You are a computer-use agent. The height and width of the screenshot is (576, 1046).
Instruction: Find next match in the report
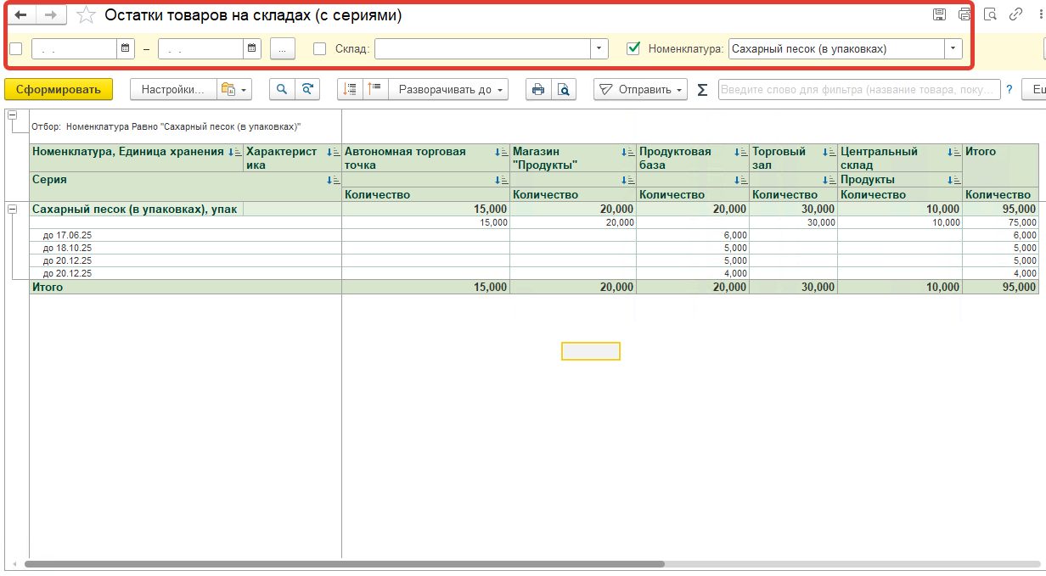click(x=307, y=89)
